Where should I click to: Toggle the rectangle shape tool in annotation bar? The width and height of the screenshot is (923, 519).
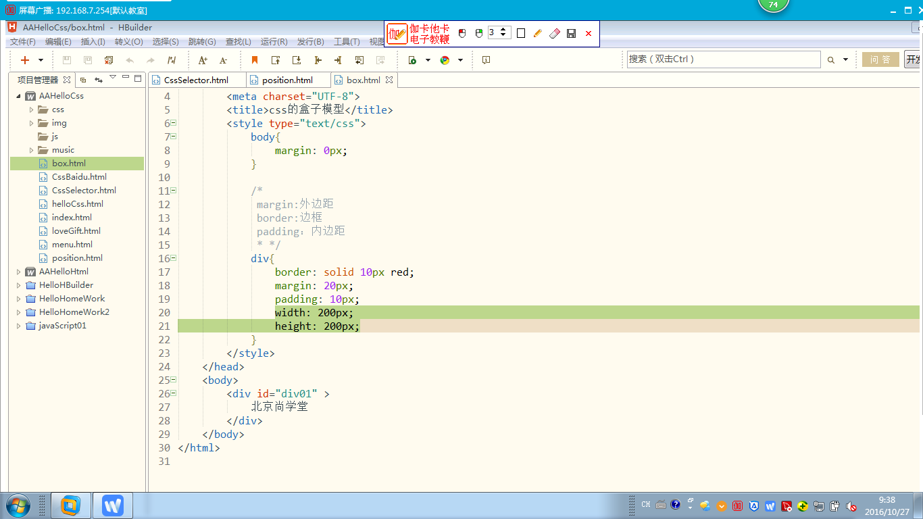click(521, 33)
